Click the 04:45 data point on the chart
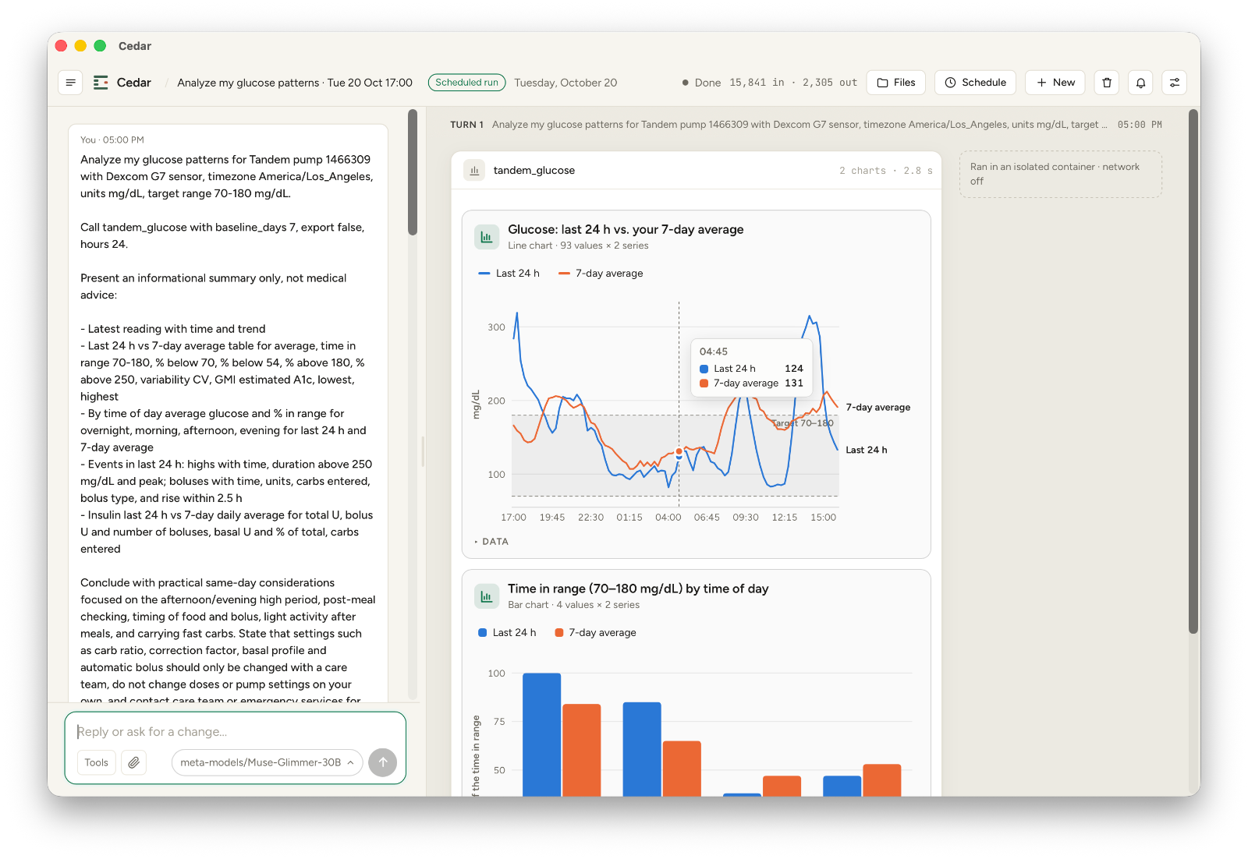 (679, 452)
